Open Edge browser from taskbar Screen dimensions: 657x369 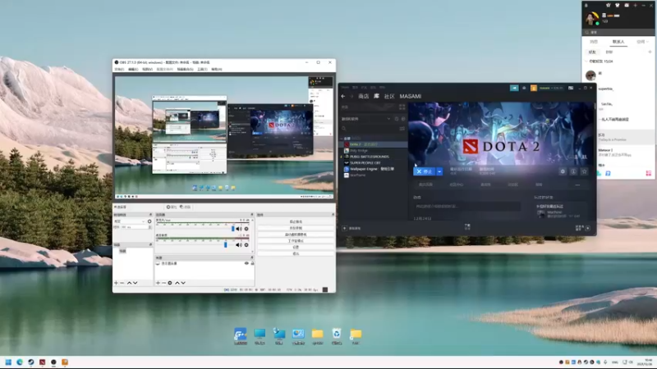coord(20,362)
